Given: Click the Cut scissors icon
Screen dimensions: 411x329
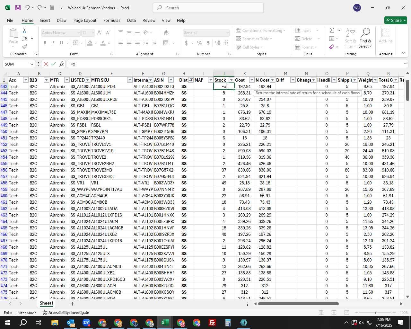Looking at the screenshot, I should click(24, 30).
